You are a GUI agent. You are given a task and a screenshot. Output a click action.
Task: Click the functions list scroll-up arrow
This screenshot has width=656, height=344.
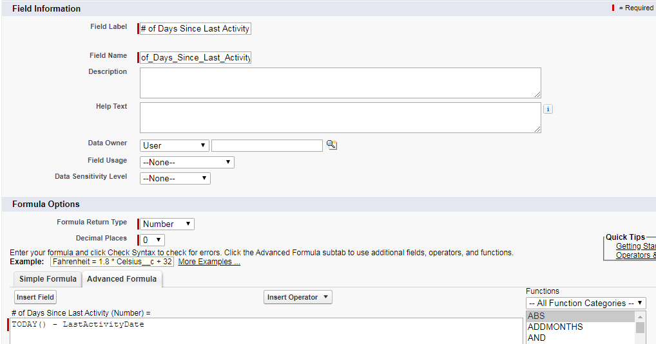[x=640, y=316]
